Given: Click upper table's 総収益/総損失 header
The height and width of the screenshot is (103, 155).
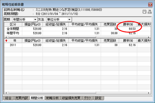Looking at the screenshot, I should click(56, 24).
